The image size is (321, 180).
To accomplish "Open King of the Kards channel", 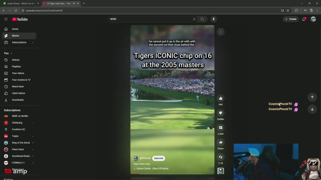I will 19,143.
